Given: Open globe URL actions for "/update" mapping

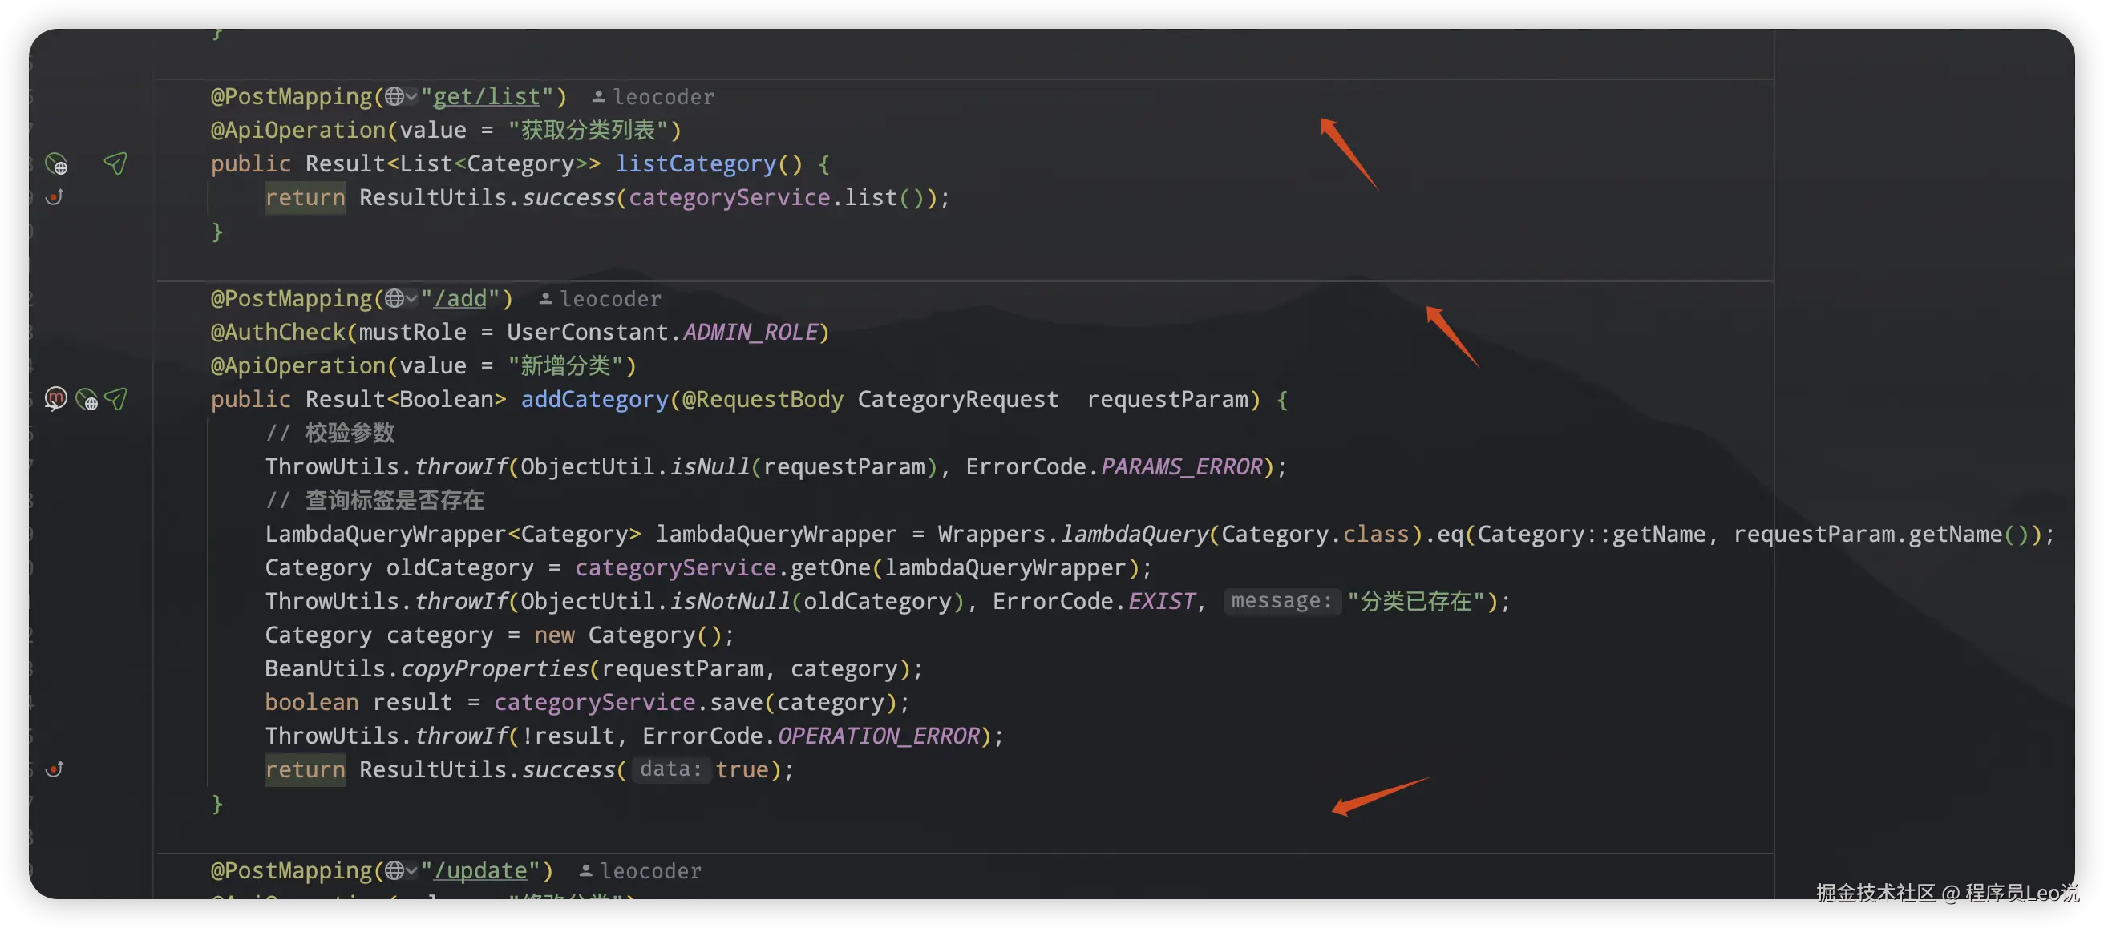Looking at the screenshot, I should click(400, 870).
